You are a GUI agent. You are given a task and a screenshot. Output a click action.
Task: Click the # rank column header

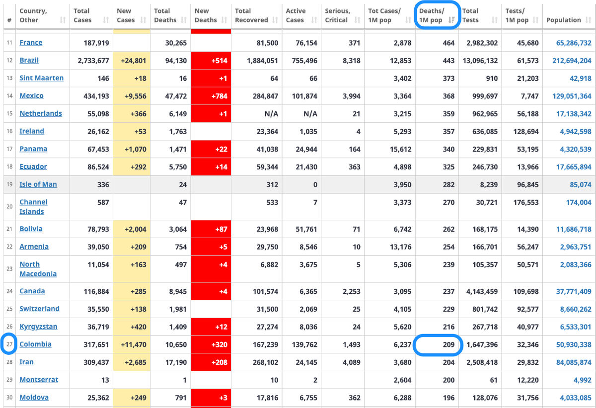pyautogui.click(x=9, y=20)
